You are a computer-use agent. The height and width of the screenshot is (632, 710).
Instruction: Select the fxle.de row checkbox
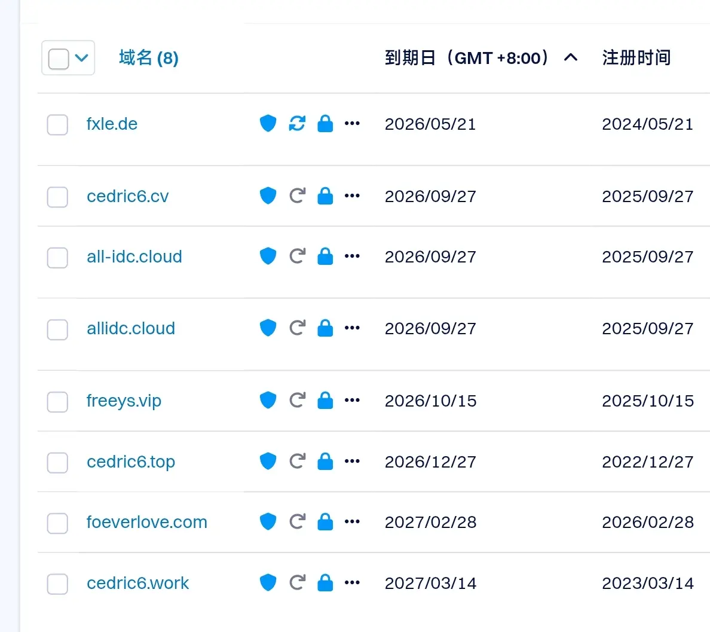coord(57,124)
